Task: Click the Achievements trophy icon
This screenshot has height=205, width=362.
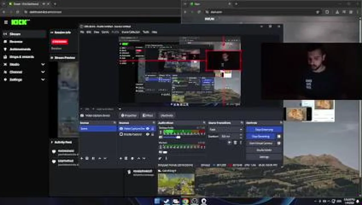Action: tap(5, 49)
